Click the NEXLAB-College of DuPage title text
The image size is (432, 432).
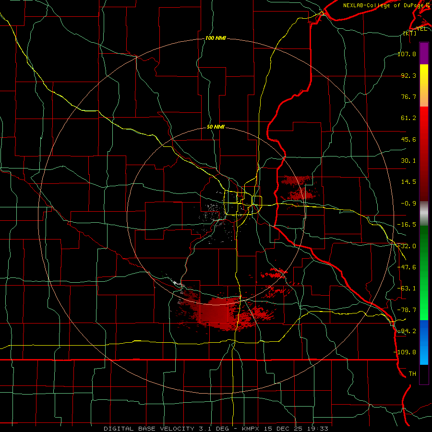(x=386, y=5)
